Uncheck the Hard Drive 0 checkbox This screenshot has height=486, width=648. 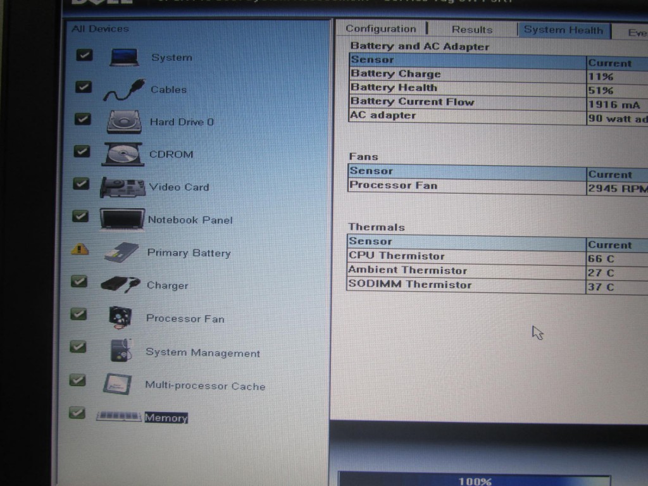tap(83, 119)
